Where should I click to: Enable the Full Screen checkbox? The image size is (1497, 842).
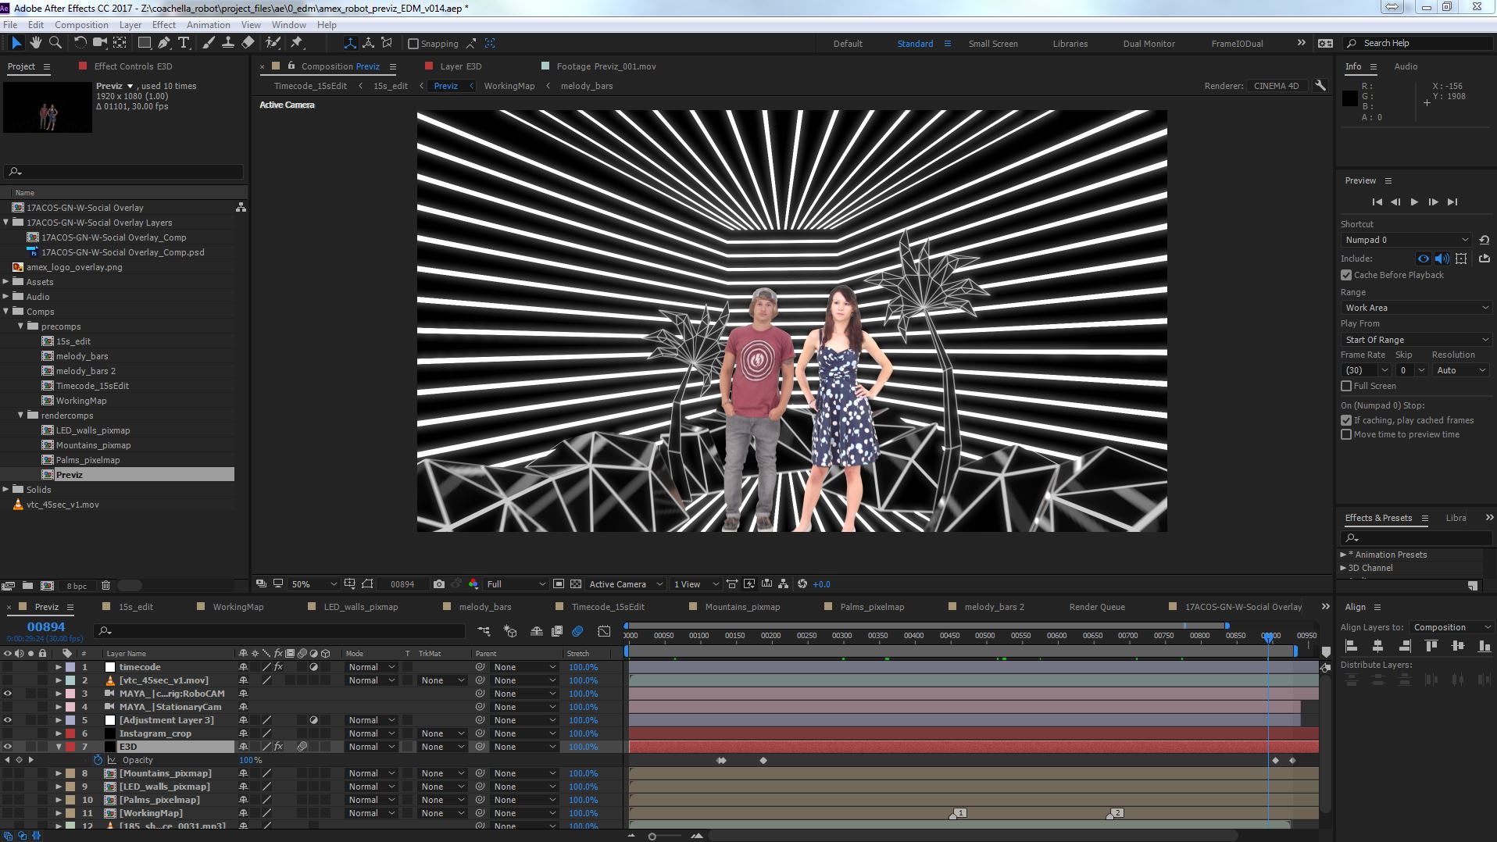point(1346,386)
